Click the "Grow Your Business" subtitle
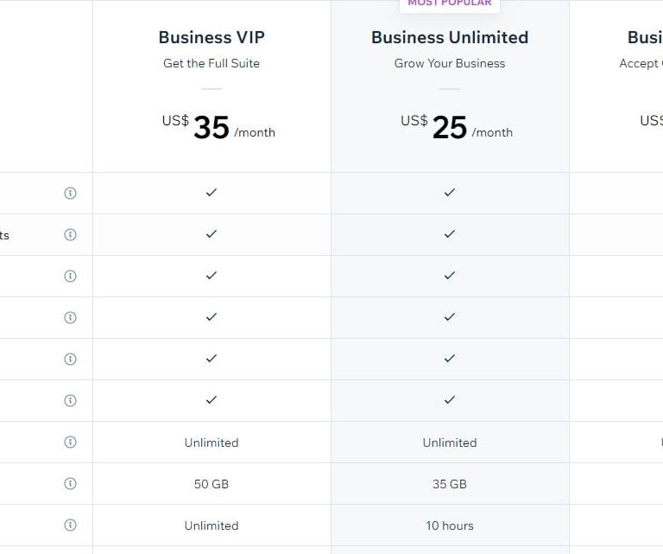The image size is (663, 554). point(450,63)
